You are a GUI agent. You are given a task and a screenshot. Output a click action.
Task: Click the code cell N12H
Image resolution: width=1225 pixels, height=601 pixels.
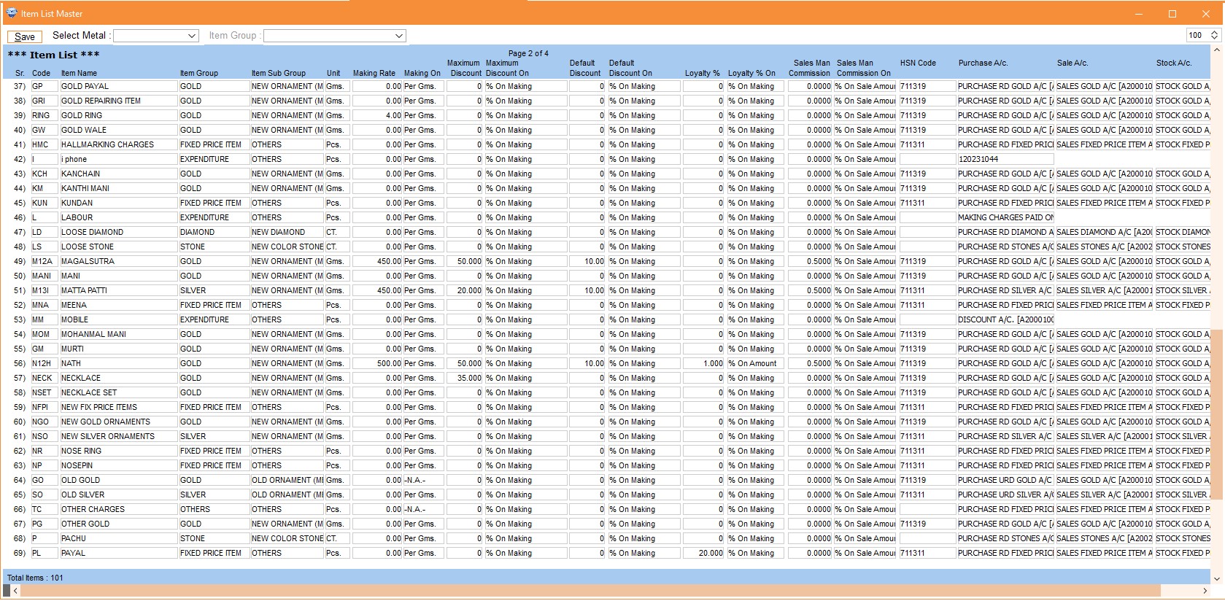point(44,363)
